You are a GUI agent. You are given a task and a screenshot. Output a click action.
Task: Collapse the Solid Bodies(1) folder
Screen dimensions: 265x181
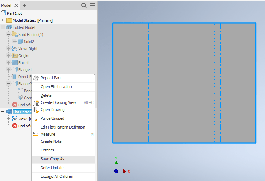(x=8, y=35)
